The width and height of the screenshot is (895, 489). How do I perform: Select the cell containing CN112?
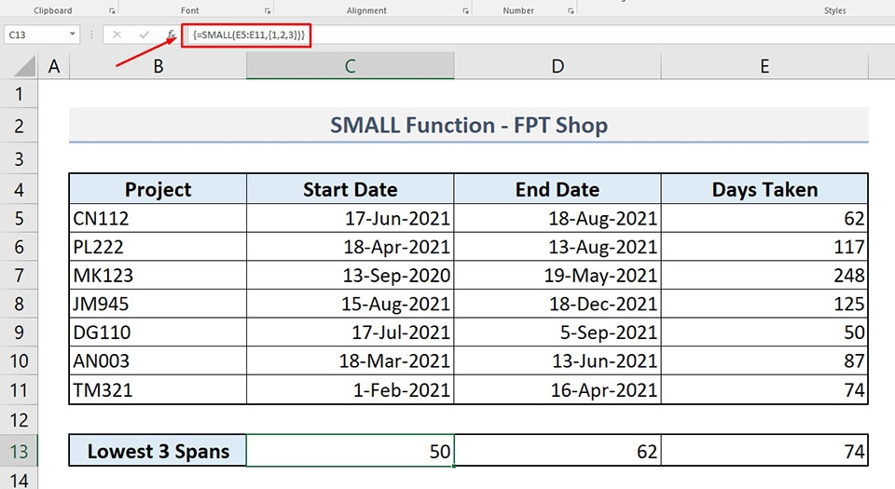pyautogui.click(x=158, y=218)
